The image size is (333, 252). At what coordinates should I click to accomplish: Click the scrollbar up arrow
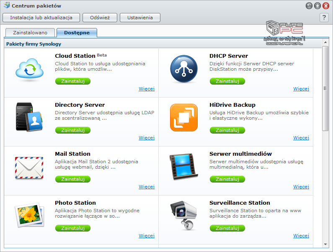(325, 42)
